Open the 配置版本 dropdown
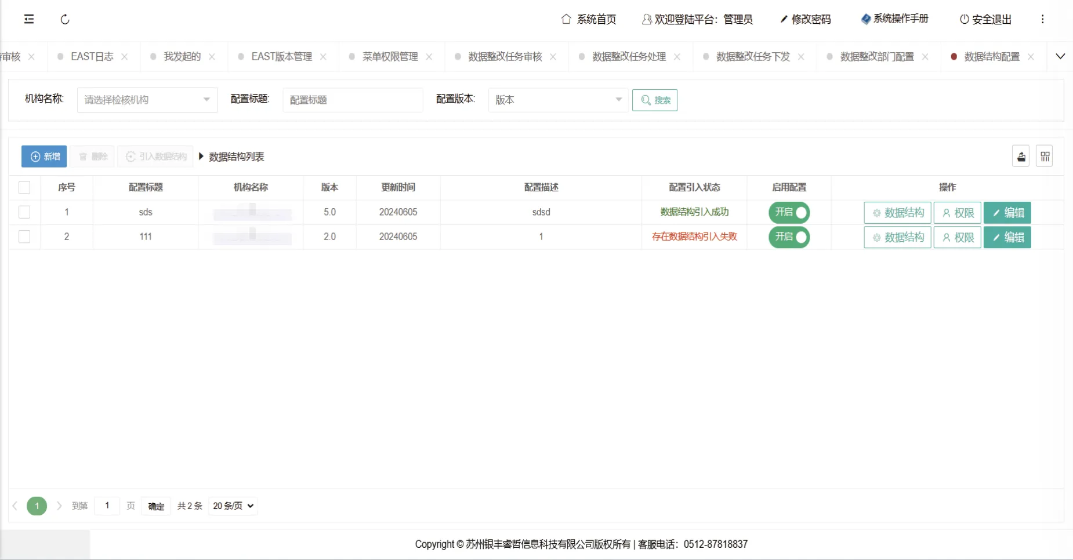Image resolution: width=1073 pixels, height=560 pixels. coord(558,100)
